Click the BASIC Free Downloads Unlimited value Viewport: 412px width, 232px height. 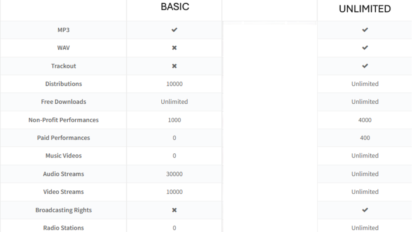coord(174,102)
